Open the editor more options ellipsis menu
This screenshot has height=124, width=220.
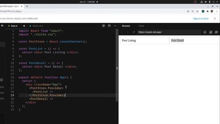[x=115, y=26]
